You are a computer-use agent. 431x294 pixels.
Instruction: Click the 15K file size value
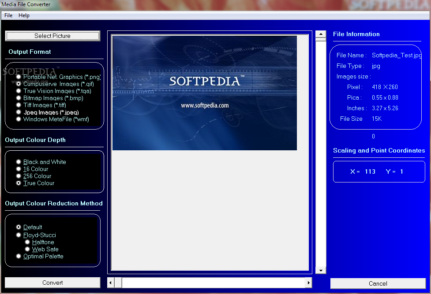coord(377,119)
